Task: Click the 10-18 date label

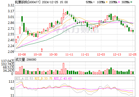Action: 38,54
